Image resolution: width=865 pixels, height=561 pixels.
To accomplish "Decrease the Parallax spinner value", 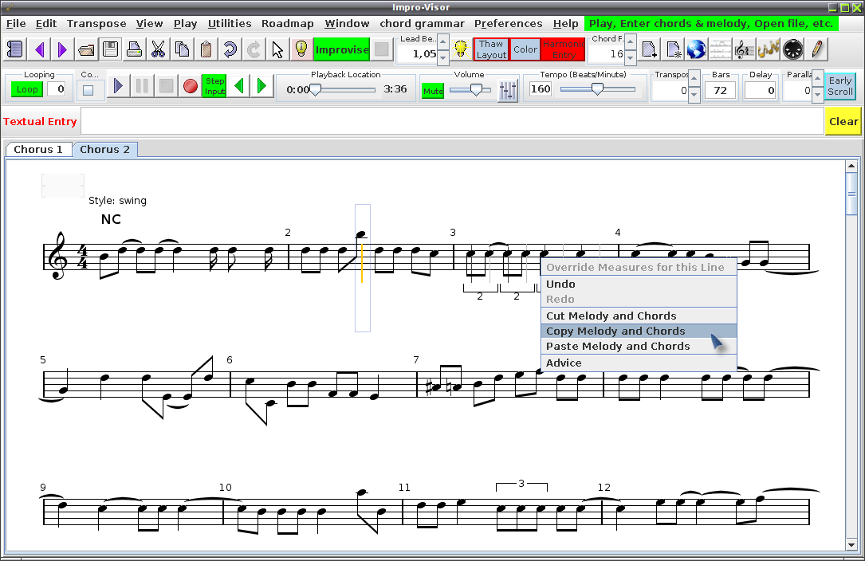I will point(817,95).
